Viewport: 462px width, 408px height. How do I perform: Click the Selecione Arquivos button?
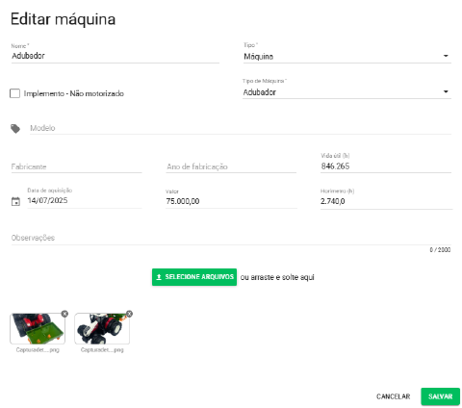pos(194,277)
